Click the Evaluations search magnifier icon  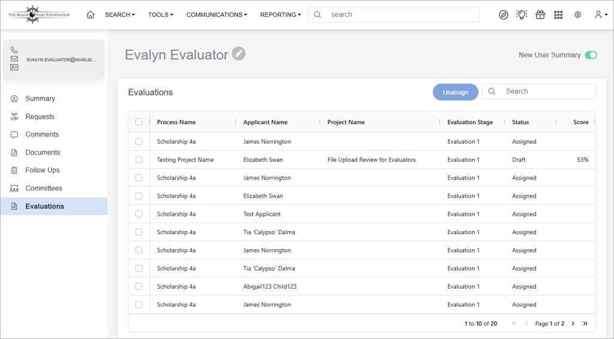click(x=492, y=91)
